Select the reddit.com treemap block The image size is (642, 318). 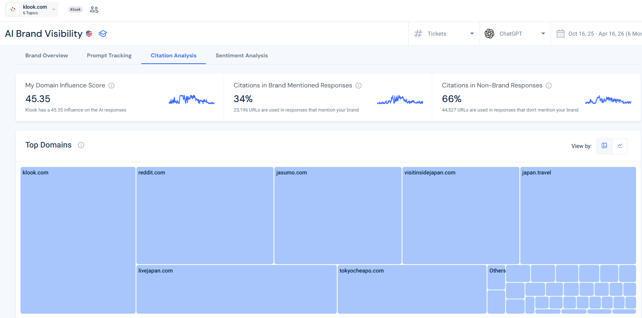[x=205, y=216]
